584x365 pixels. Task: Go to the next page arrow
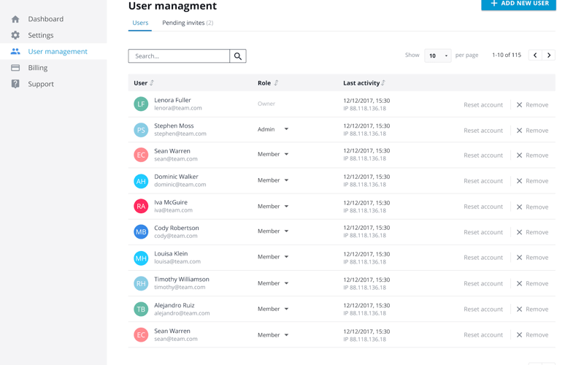pos(549,55)
